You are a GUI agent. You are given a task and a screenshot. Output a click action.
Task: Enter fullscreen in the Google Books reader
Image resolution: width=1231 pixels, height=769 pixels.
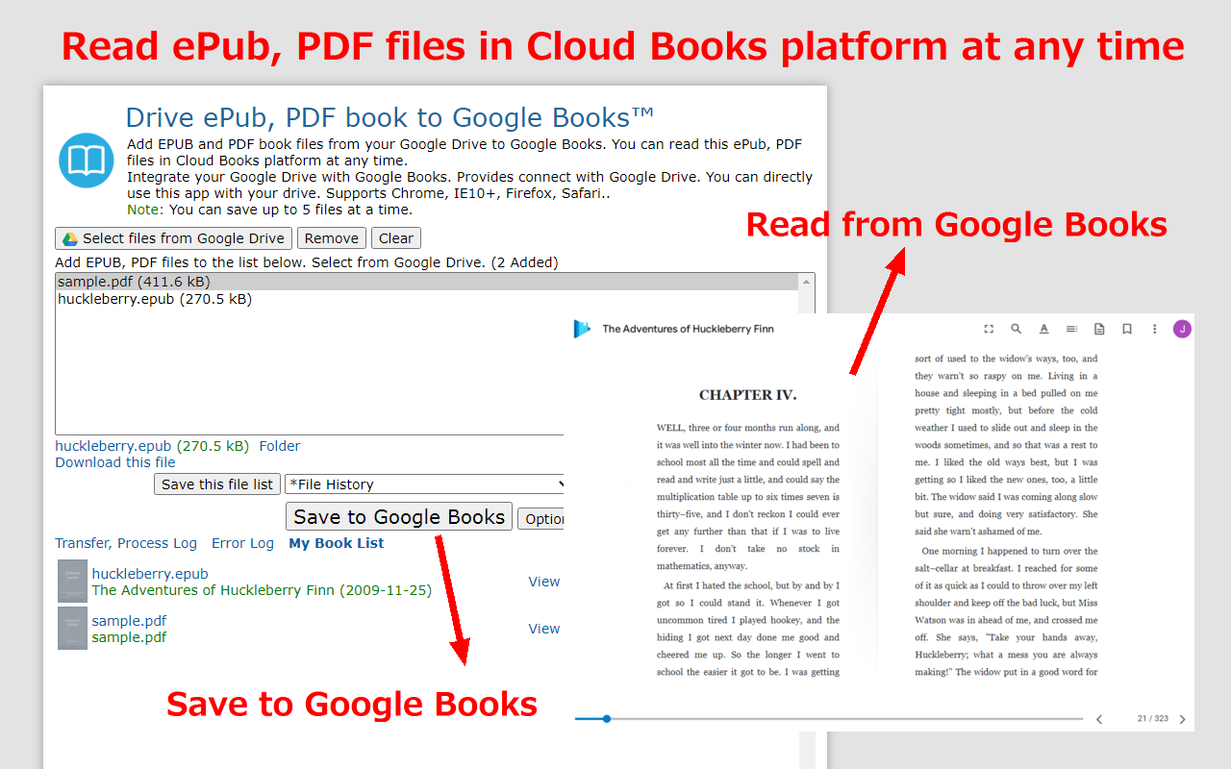[x=989, y=329]
